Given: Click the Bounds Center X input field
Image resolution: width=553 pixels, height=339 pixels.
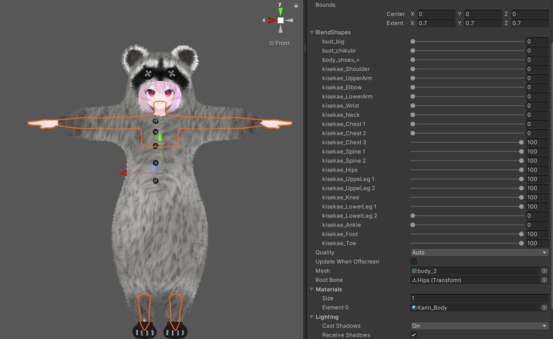Looking at the screenshot, I should 436,14.
